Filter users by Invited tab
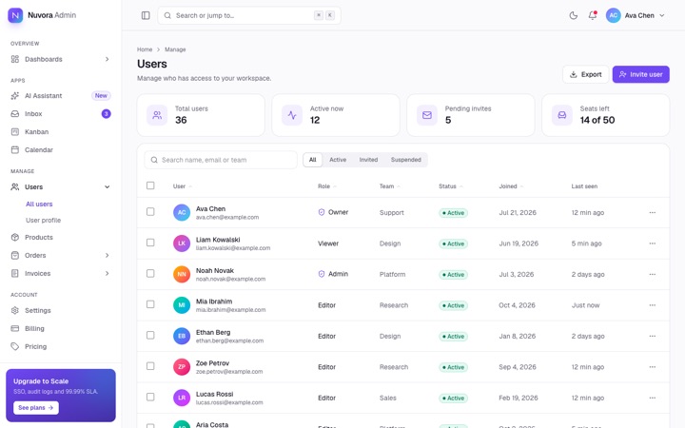The width and height of the screenshot is (685, 428). 368,160
